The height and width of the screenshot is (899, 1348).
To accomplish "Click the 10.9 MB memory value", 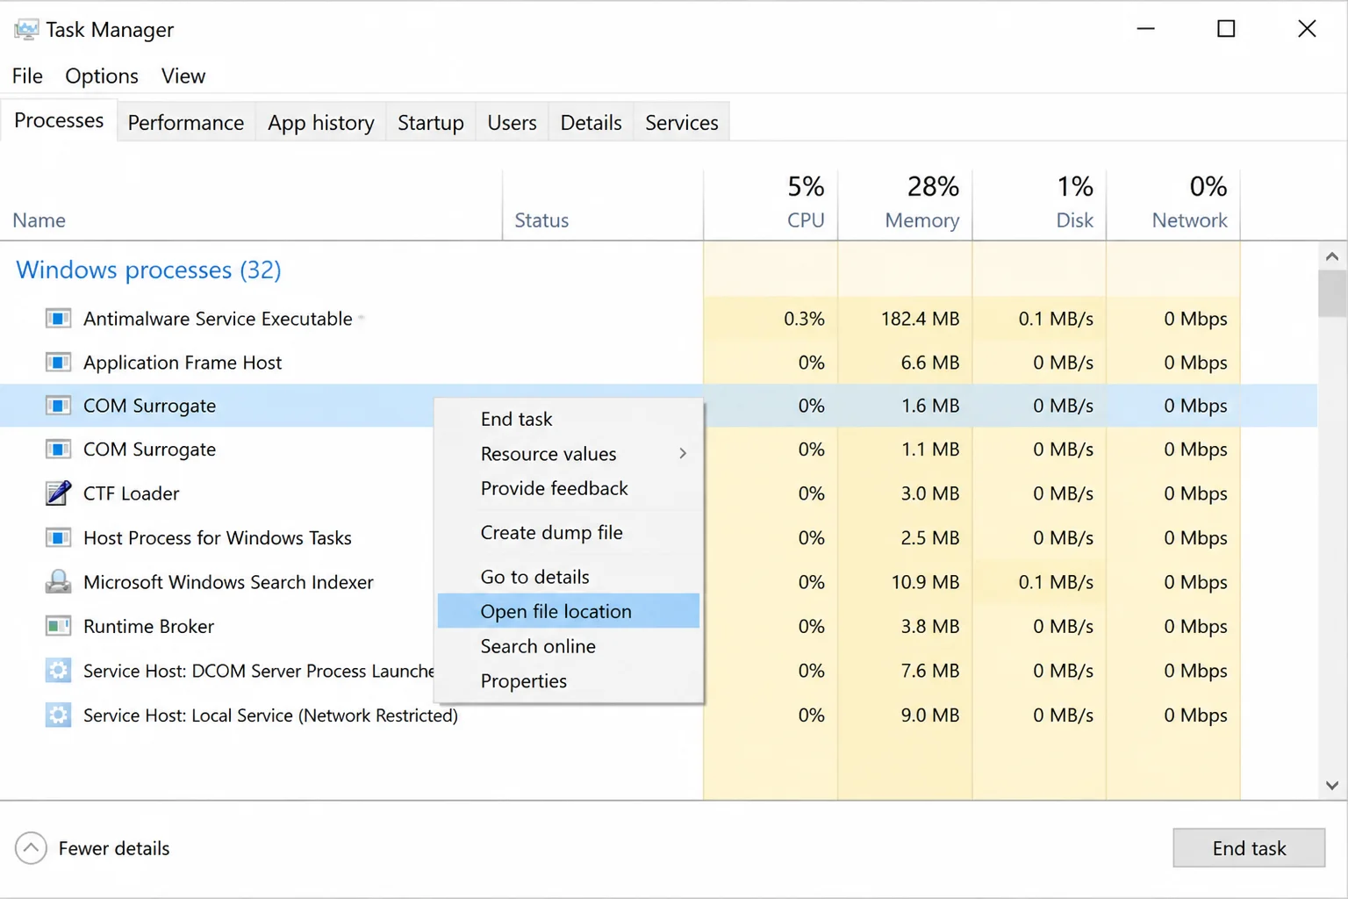I will 925,582.
